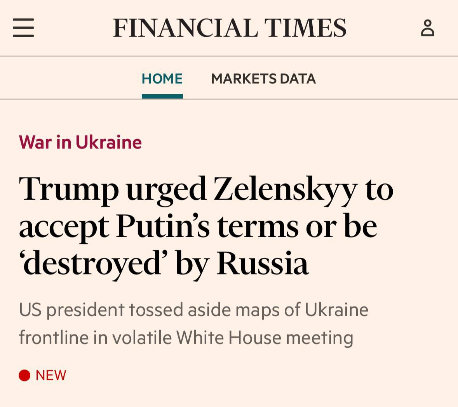458x407 pixels.
Task: Click the teal underline beneath HOME
Action: (162, 96)
